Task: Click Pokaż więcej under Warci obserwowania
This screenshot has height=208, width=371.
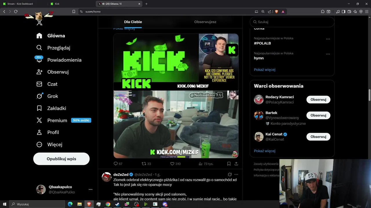Action: (x=265, y=151)
